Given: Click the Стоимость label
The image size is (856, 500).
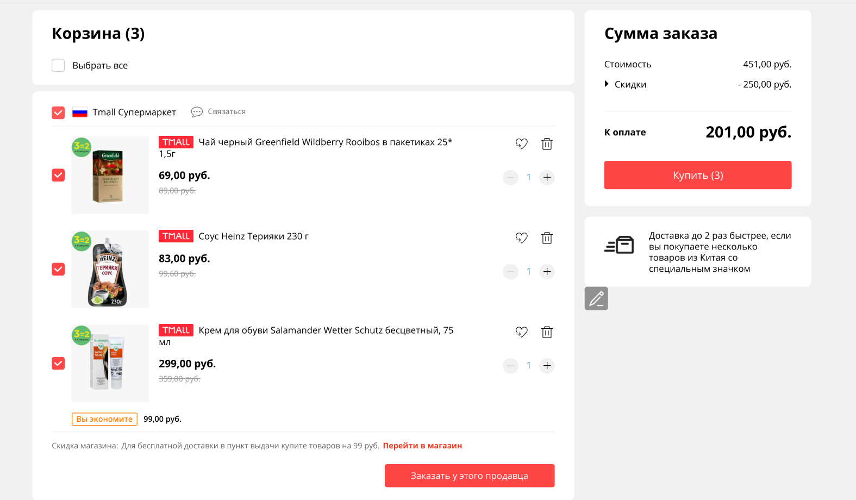Looking at the screenshot, I should (628, 64).
